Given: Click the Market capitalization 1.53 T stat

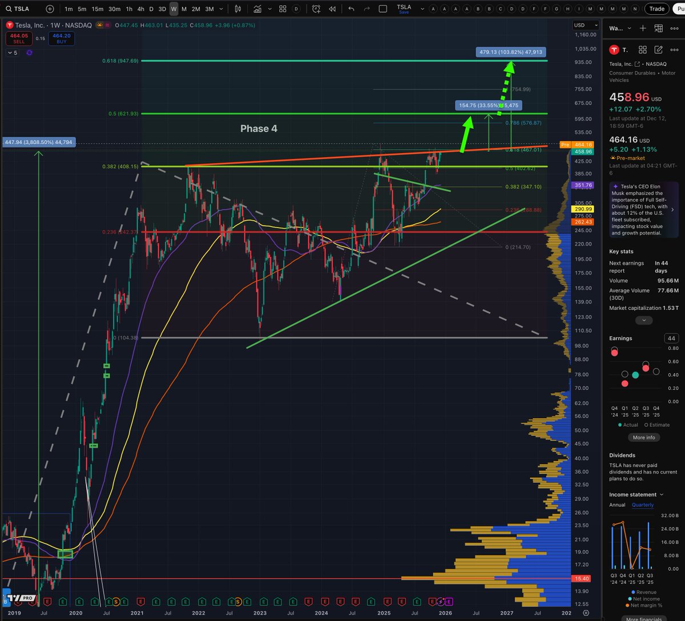Looking at the screenshot, I should coord(644,308).
